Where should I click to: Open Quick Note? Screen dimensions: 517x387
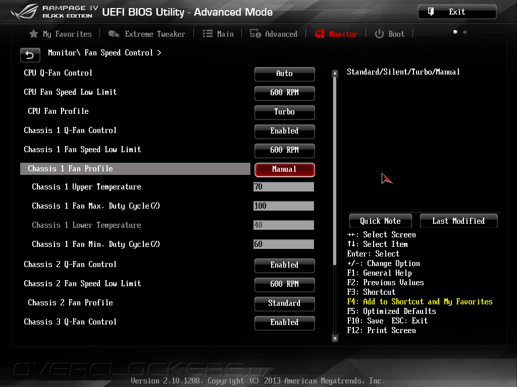381,221
